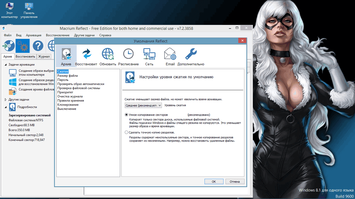The width and height of the screenshot is (355, 199).
Task: Click the Зарезервировано системой heading
Action: coord(30,115)
